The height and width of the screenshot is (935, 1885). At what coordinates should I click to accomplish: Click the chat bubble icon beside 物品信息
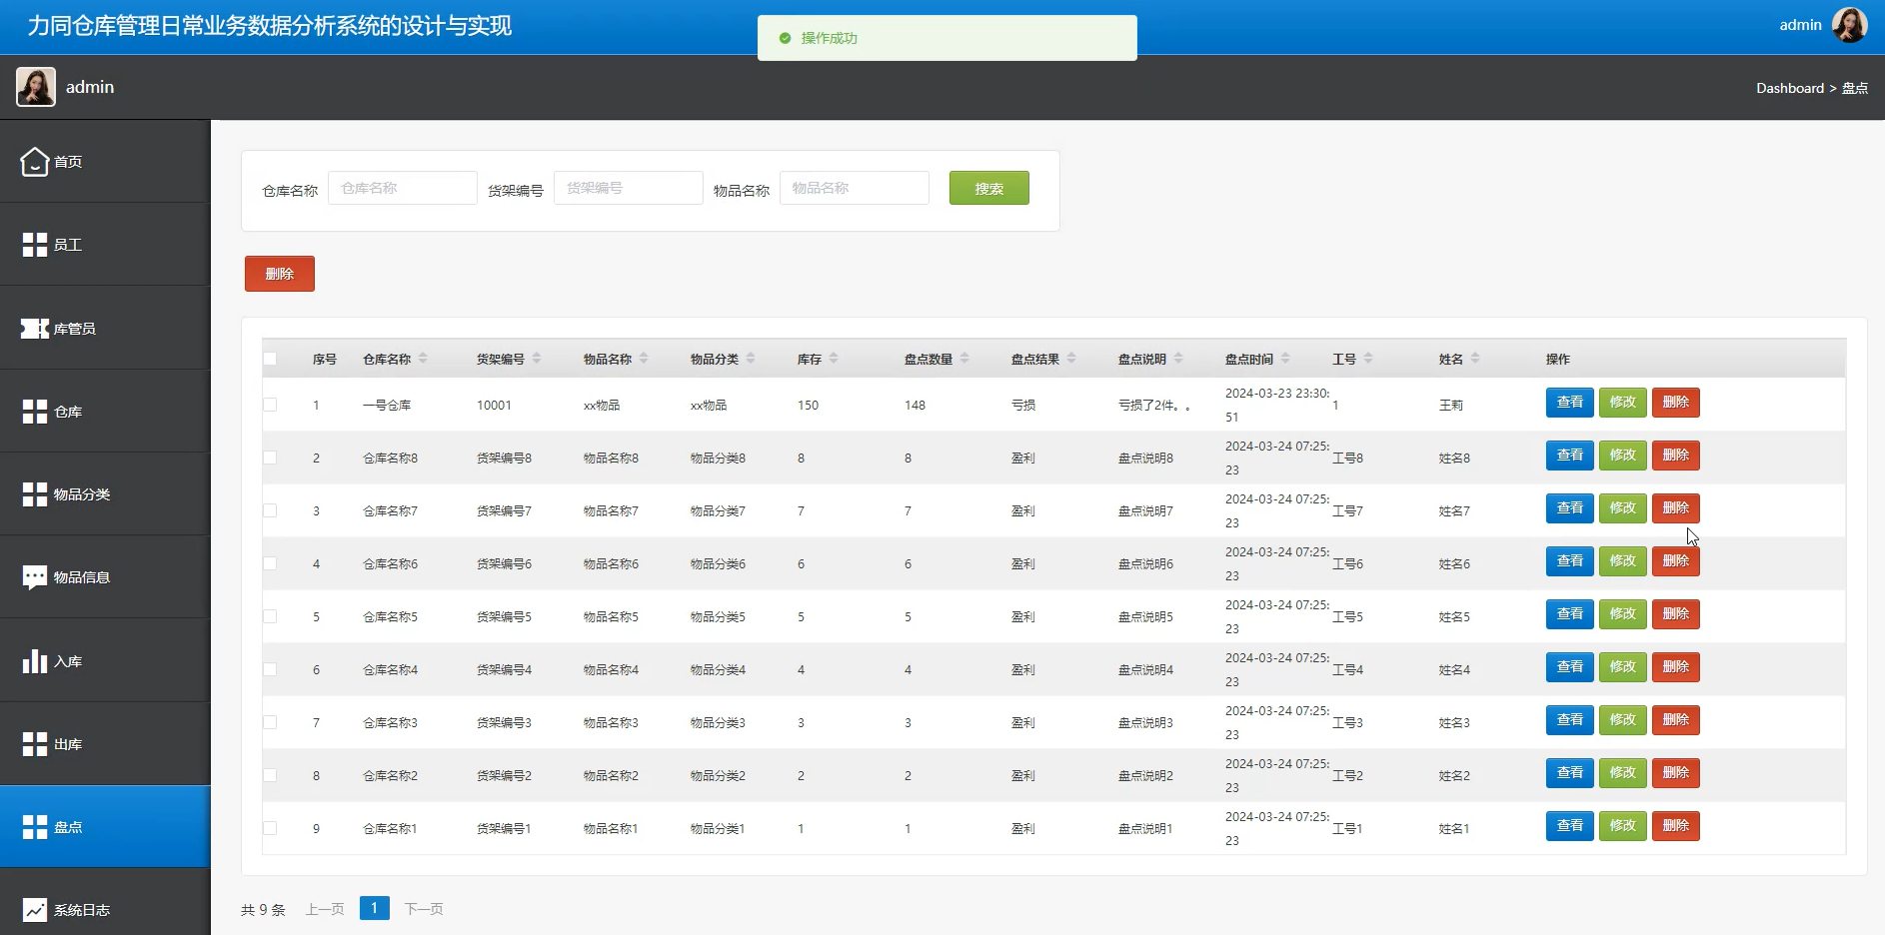[35, 577]
